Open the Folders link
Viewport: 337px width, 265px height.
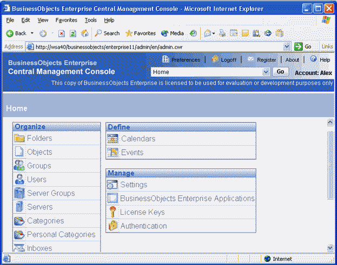(39, 138)
